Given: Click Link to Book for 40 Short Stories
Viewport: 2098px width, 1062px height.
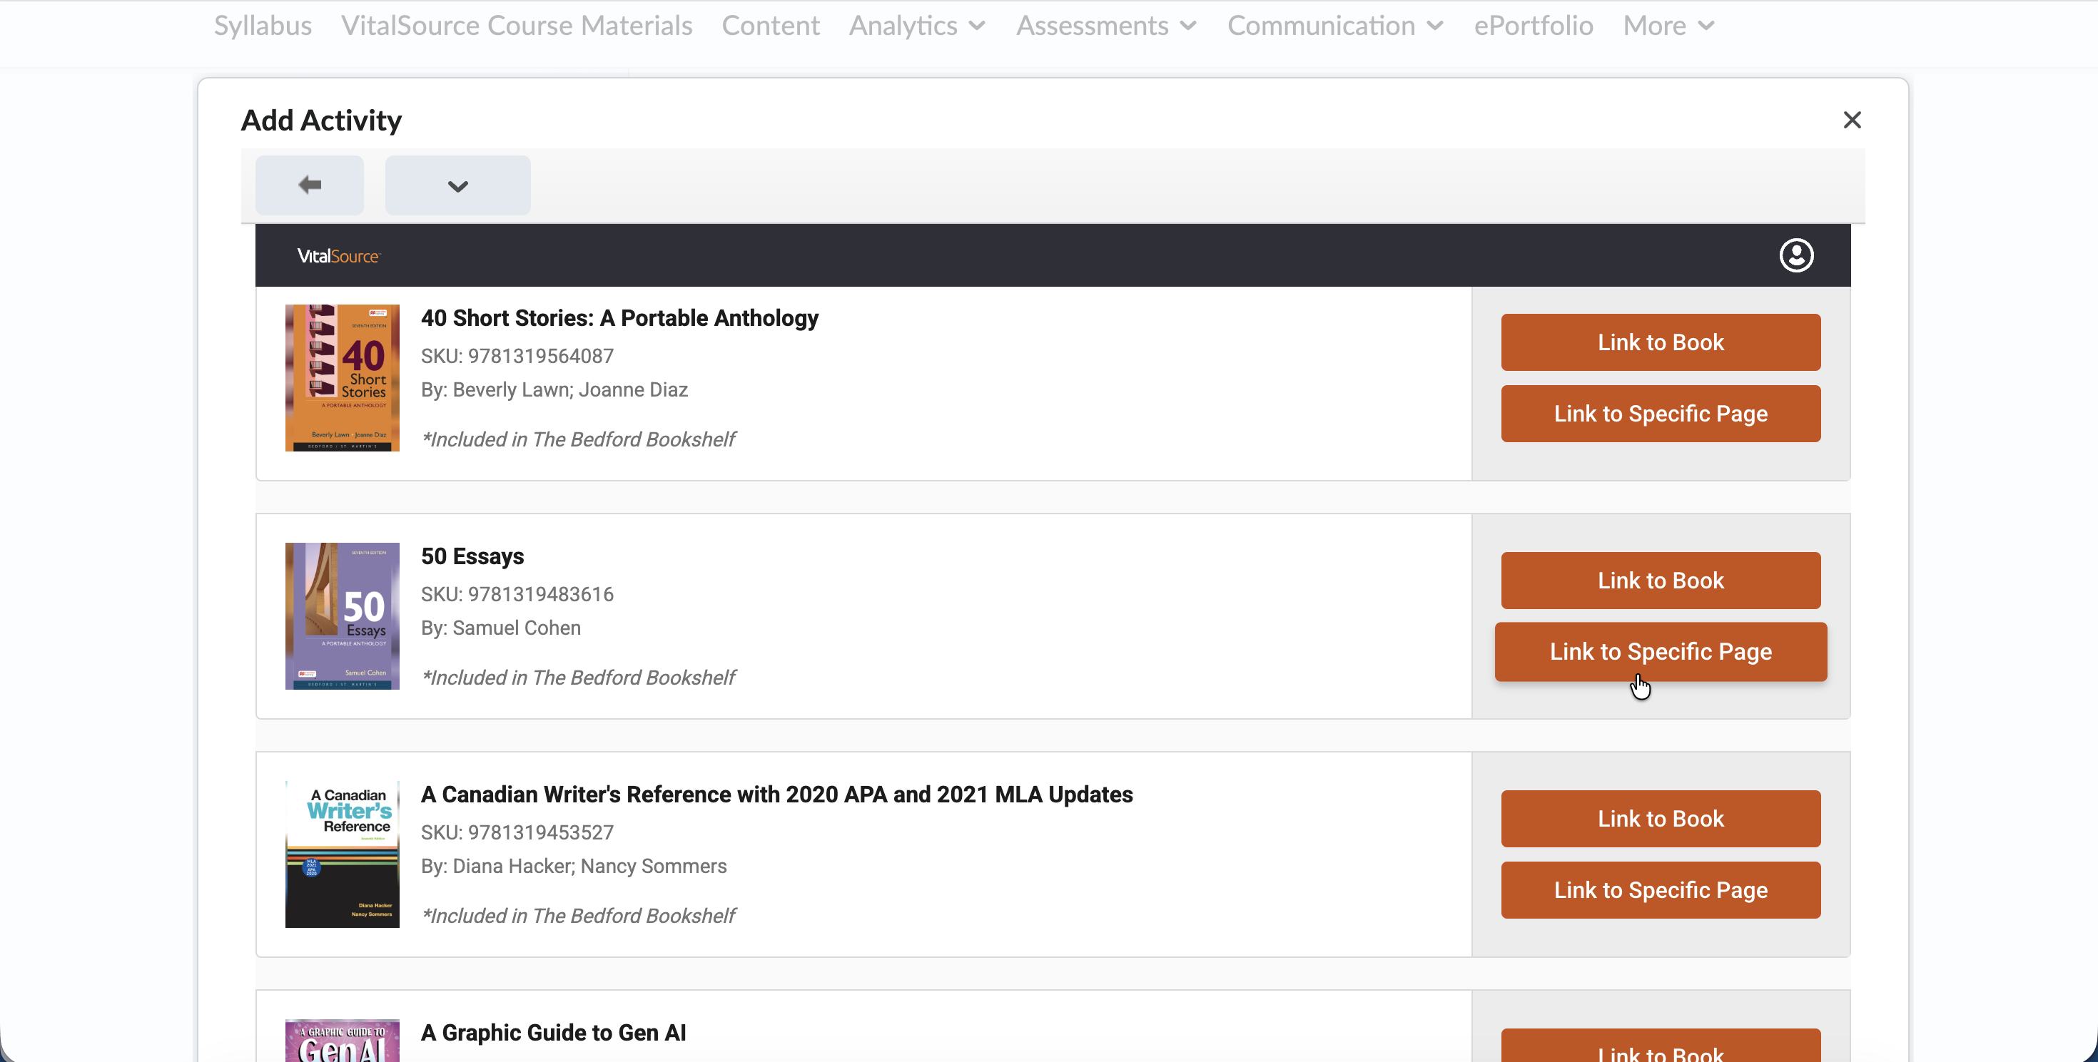Looking at the screenshot, I should pyautogui.click(x=1661, y=342).
